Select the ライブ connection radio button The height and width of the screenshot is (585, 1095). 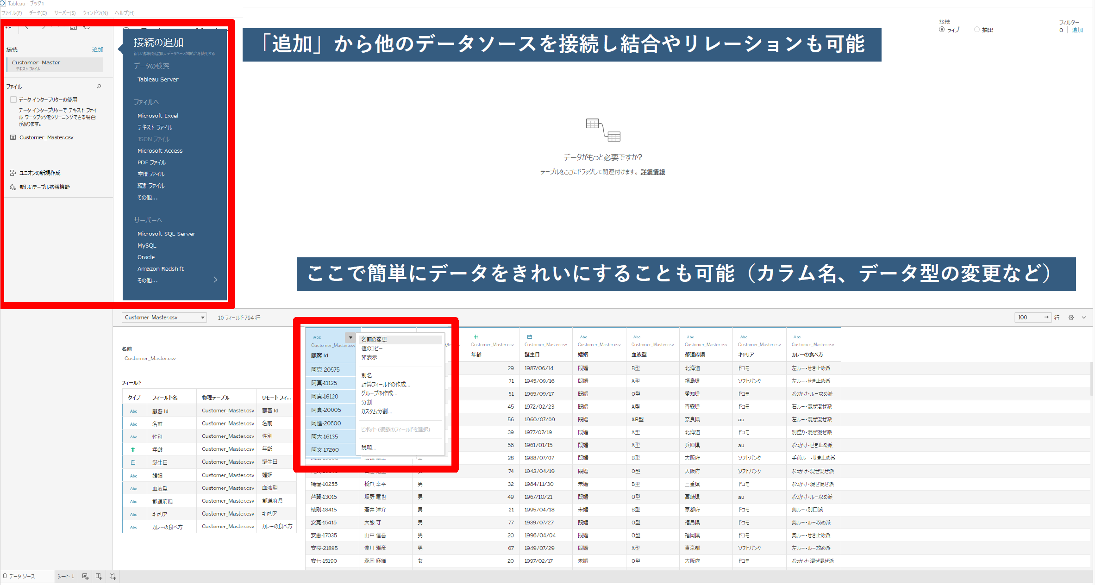(942, 30)
